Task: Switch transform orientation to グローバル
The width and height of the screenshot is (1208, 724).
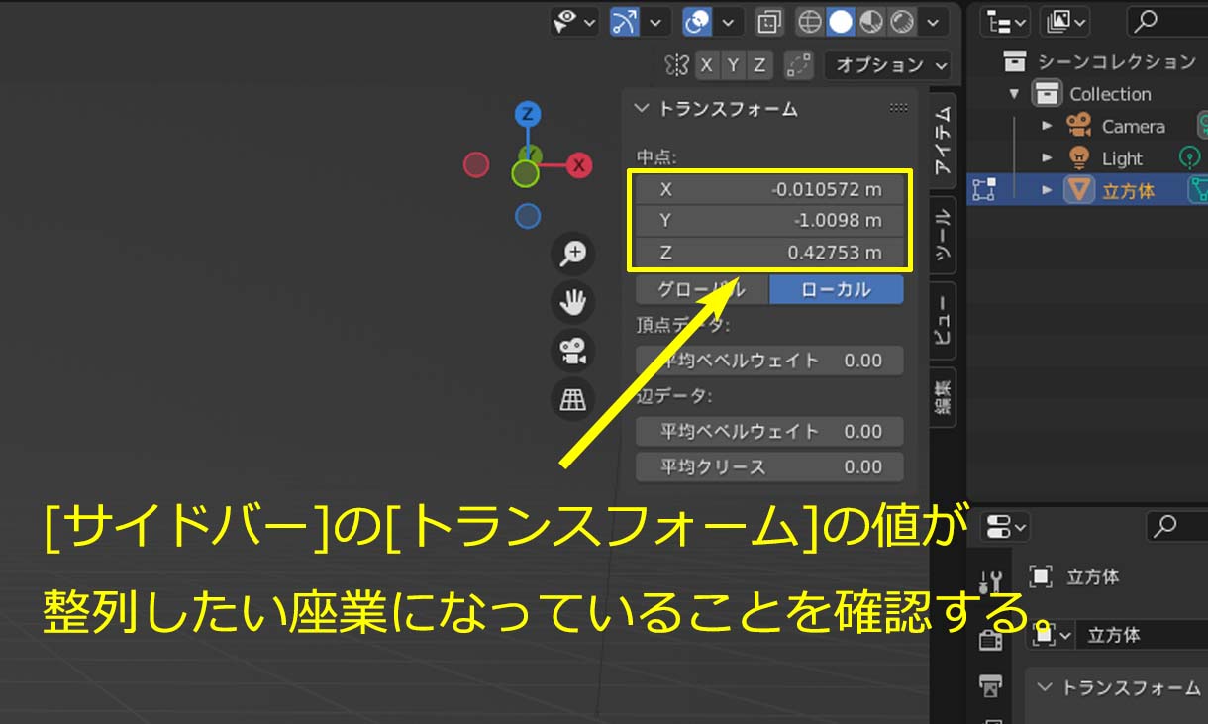Action: 701,290
